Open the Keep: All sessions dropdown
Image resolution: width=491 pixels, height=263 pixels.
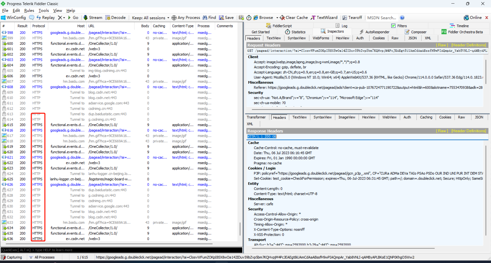click(x=150, y=18)
